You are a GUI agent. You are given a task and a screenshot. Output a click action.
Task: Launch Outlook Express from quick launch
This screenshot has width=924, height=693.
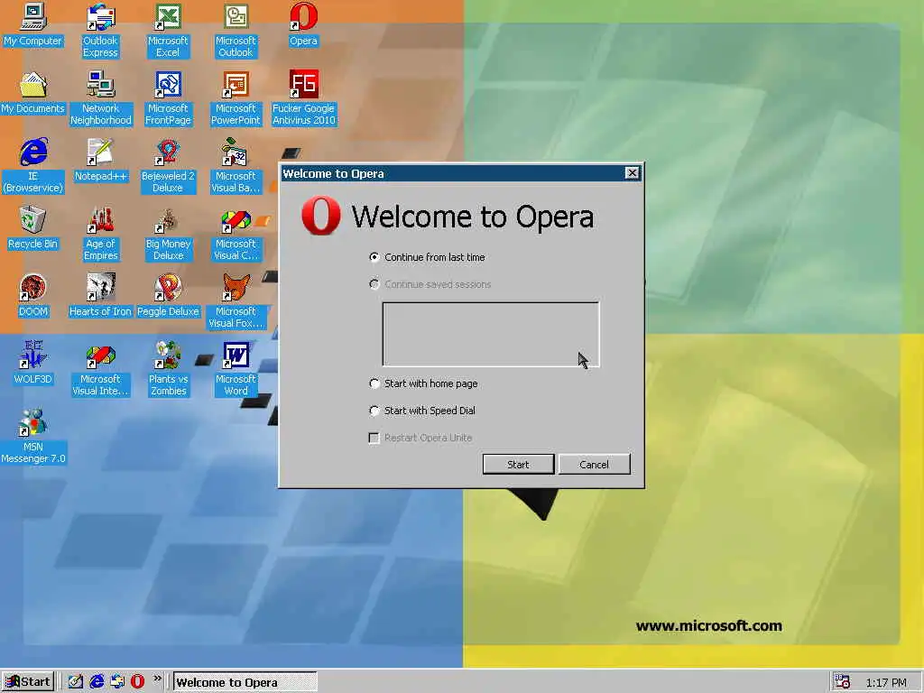(117, 682)
